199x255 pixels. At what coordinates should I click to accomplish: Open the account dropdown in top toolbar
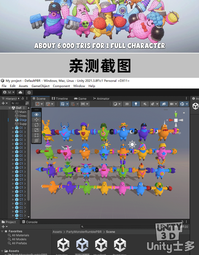point(8,92)
